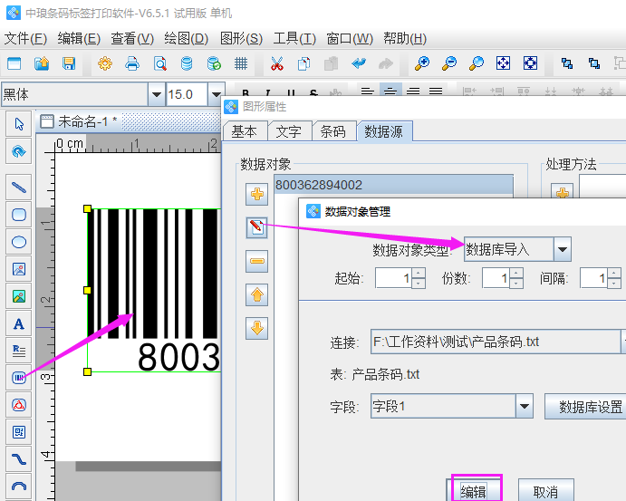
Task: Click the connection path field
Action: click(x=495, y=342)
